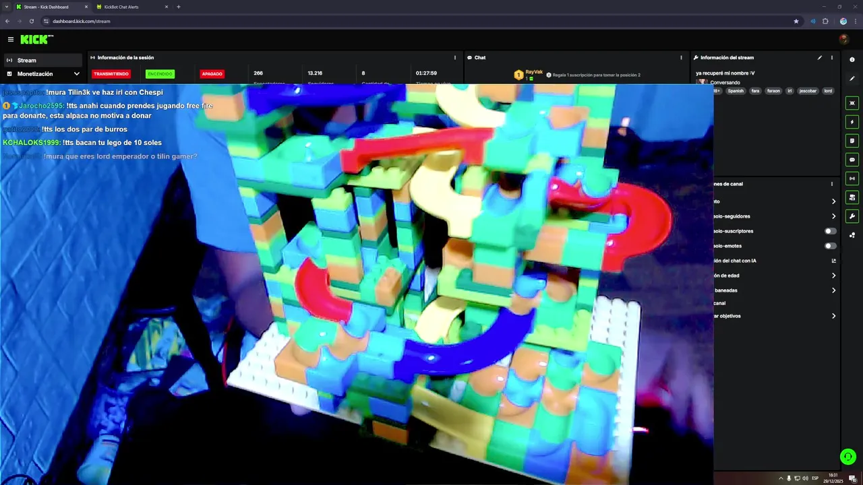Go back in browser
Viewport: 863px width, 485px height.
[x=7, y=21]
